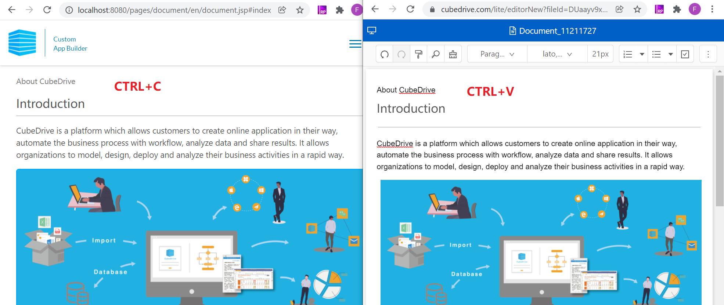Viewport: 724px width, 305px height.
Task: Click the About CubeDrive text in the editor
Action: click(406, 90)
